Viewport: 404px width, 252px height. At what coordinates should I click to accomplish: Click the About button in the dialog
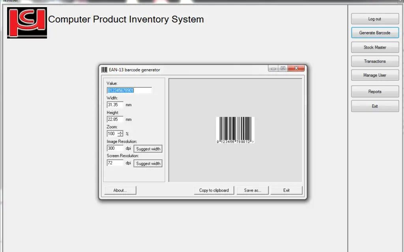coord(120,190)
